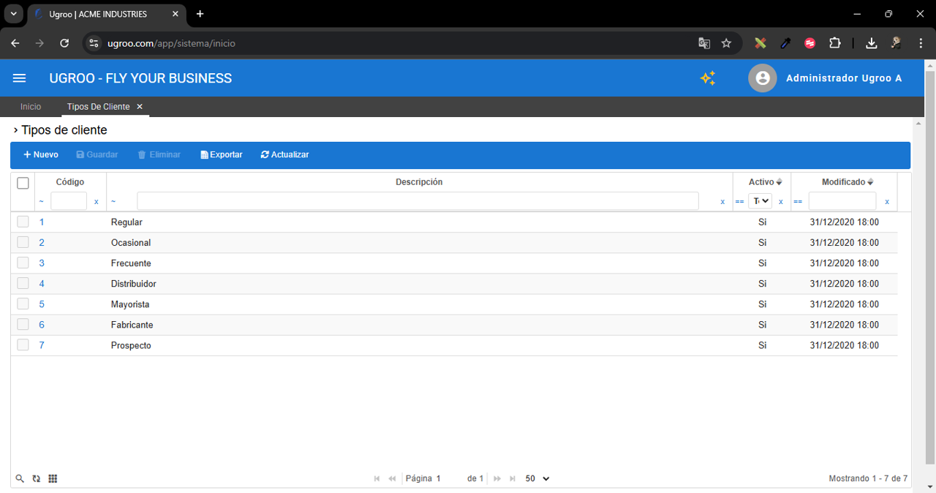Bookmark this page with the star icon

point(726,43)
